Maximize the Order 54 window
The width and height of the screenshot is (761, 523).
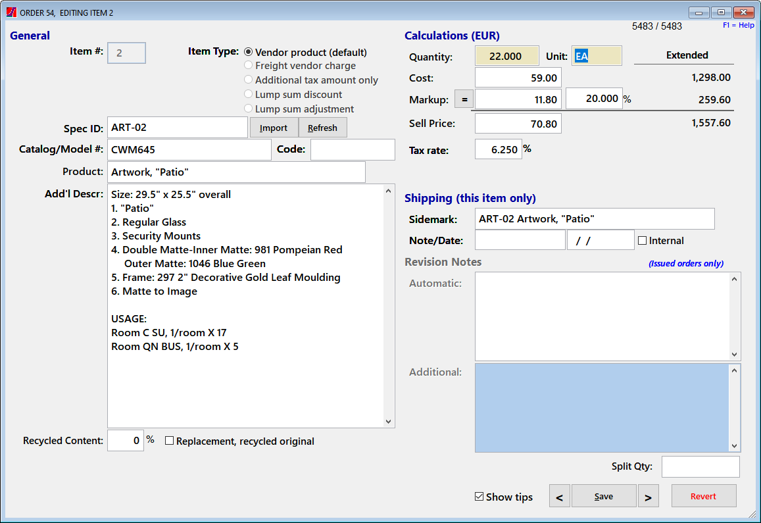click(721, 12)
